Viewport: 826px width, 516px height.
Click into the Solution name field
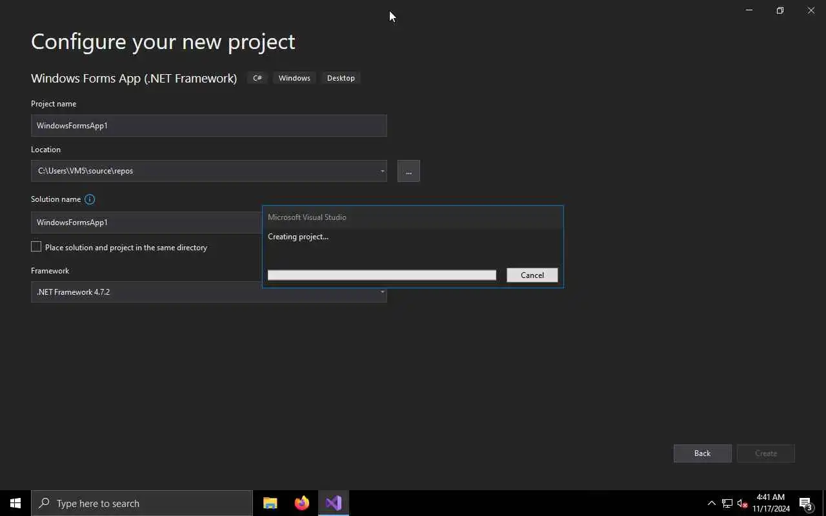pos(146,223)
